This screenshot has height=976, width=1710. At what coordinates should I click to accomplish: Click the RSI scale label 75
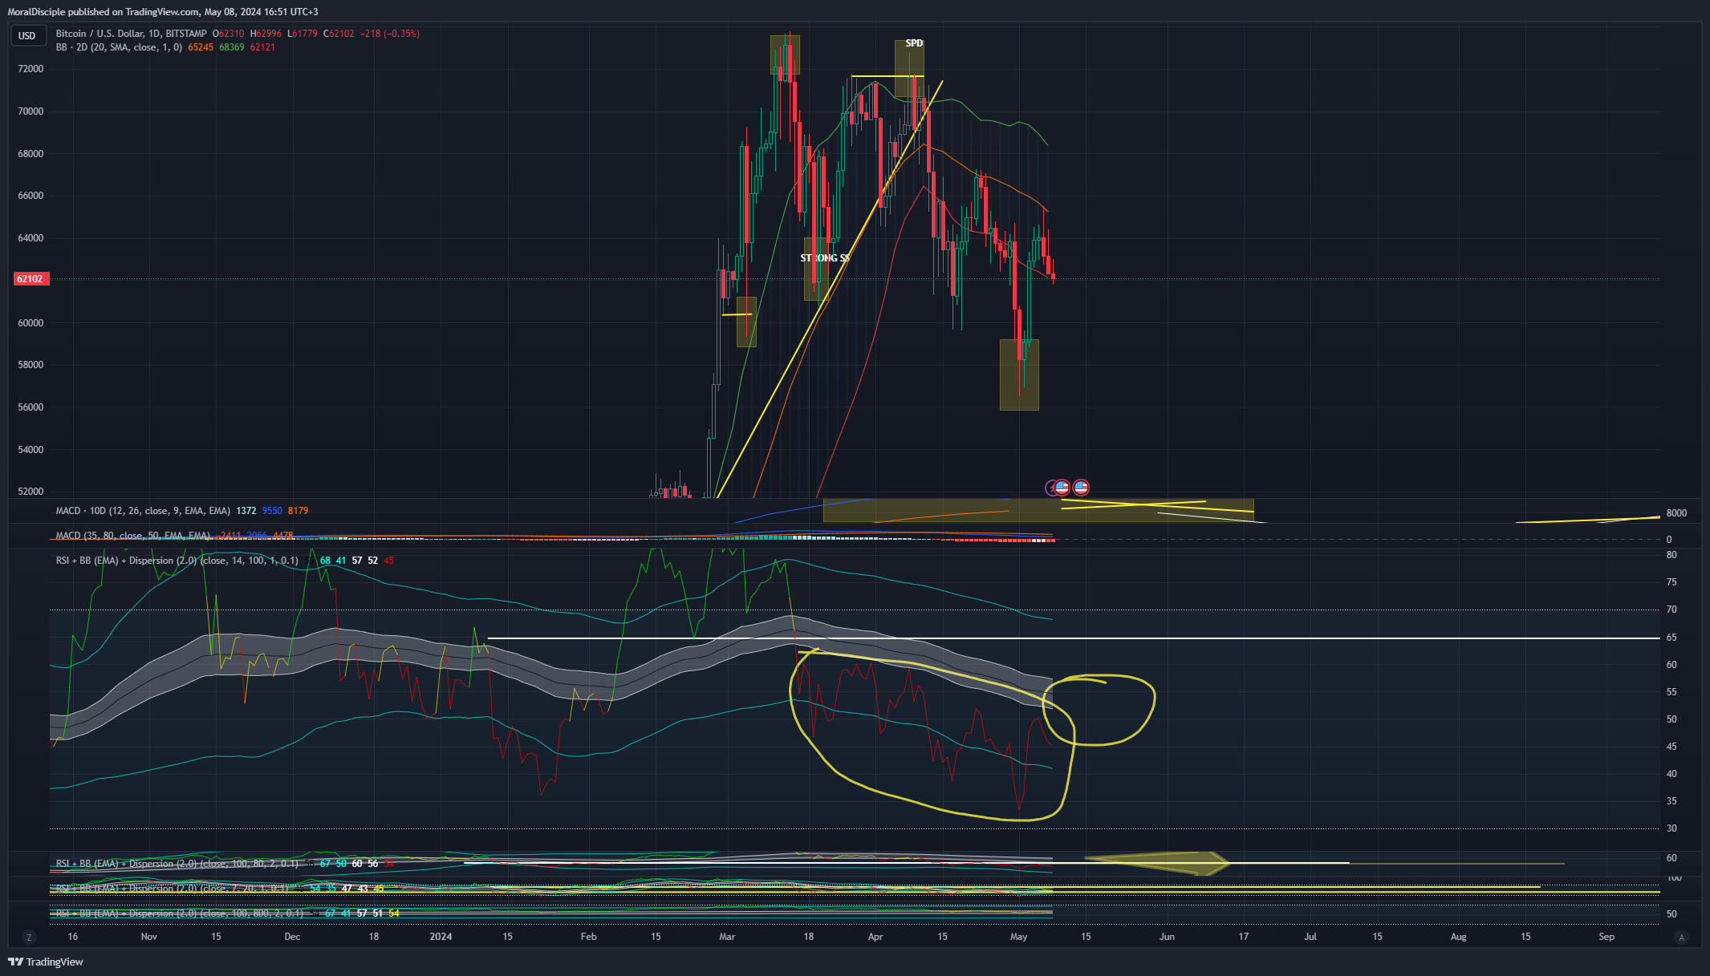pyautogui.click(x=1671, y=582)
